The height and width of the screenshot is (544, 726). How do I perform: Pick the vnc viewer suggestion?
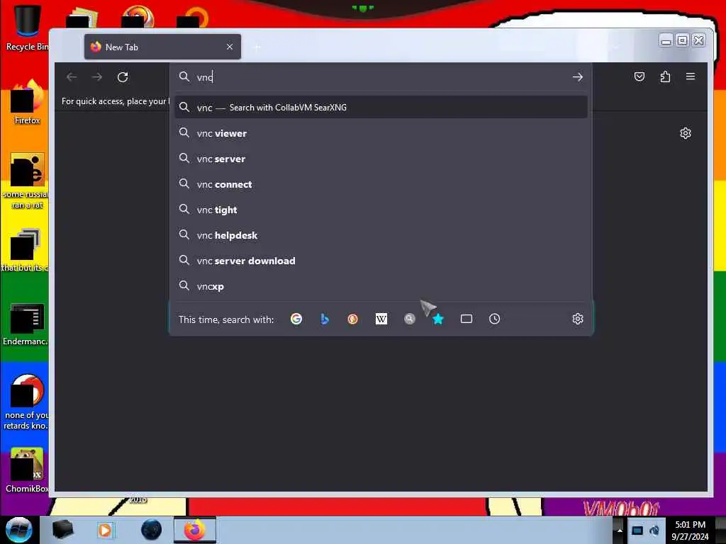(x=381, y=133)
